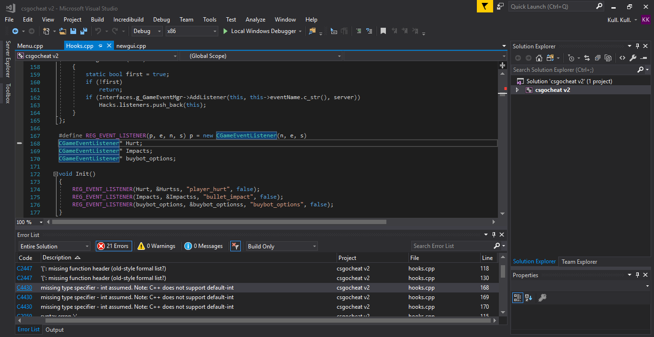The width and height of the screenshot is (654, 337).
Task: Open the Debug configuration dropdown
Action: coord(147,31)
